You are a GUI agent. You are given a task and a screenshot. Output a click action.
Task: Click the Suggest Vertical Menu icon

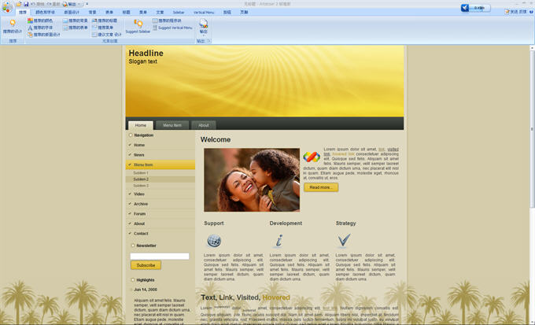[155, 28]
